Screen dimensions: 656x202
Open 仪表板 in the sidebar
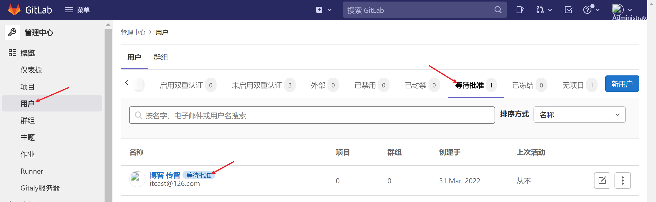pyautogui.click(x=31, y=70)
